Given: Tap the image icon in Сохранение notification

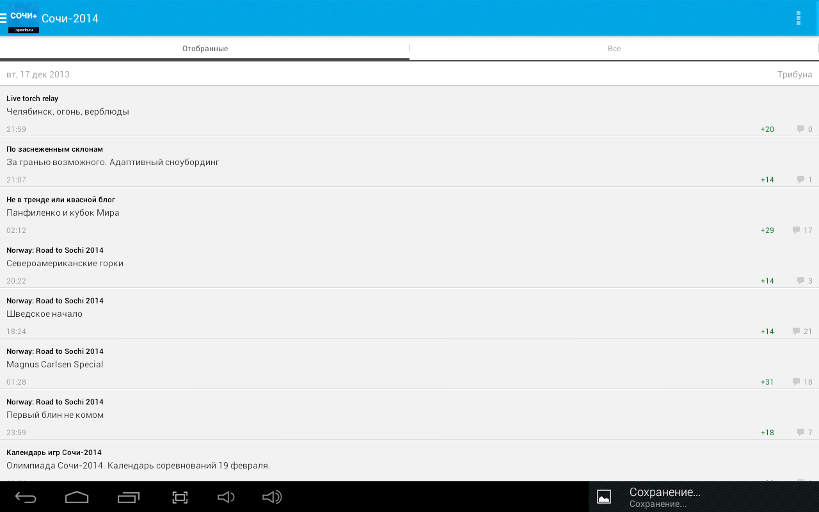Looking at the screenshot, I should coord(604,497).
